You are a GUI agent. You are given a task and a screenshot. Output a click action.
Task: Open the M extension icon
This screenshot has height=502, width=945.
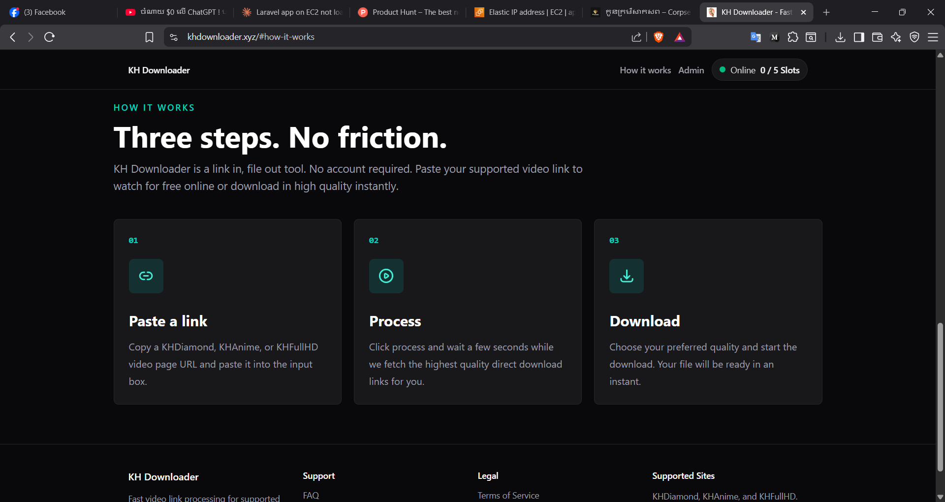[774, 37]
